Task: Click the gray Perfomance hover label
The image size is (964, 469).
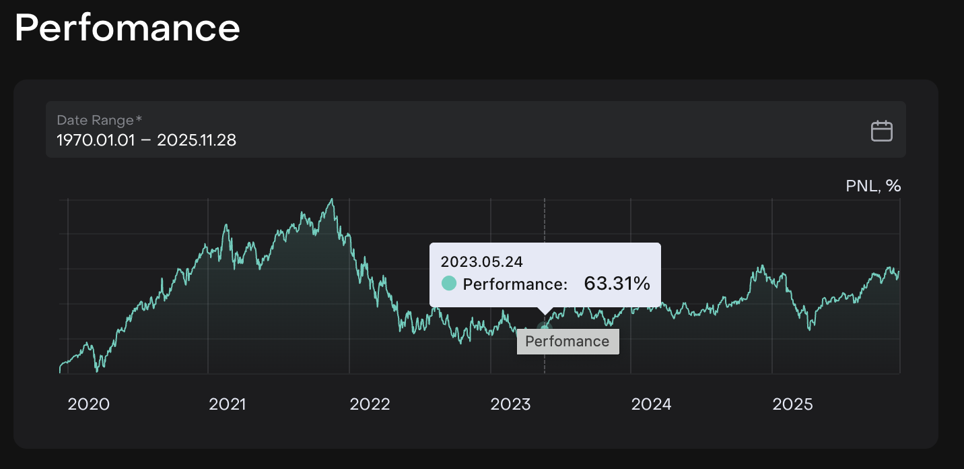Action: (567, 341)
